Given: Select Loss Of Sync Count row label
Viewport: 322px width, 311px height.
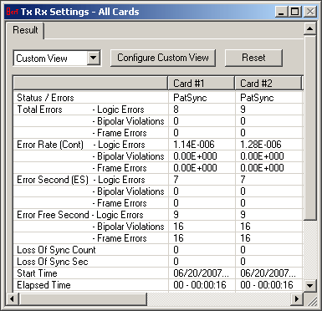Looking at the screenshot, I should [56, 250].
